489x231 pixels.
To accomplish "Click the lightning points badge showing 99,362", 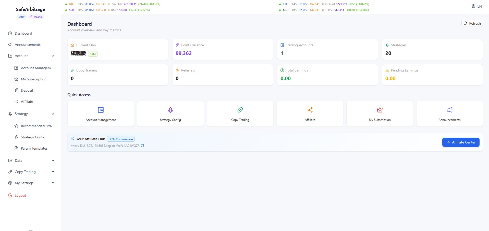I will point(36,16).
